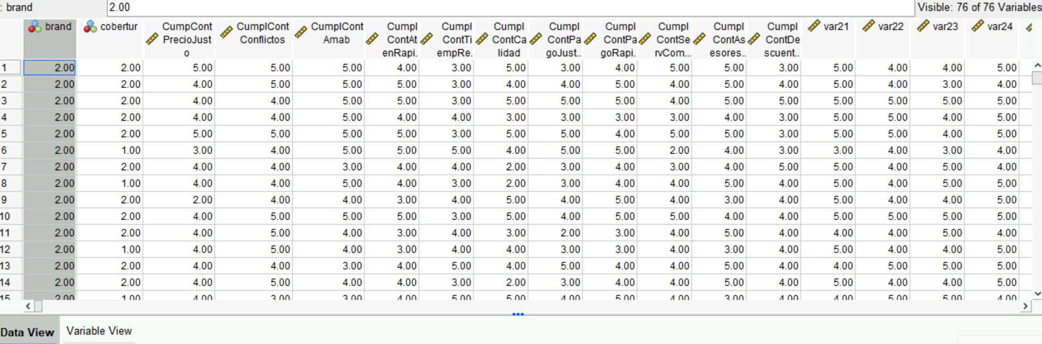The image size is (1042, 344).
Task: Select CumplContPagoRapi cell 3.00 in row 4
Action: pyautogui.click(x=610, y=117)
